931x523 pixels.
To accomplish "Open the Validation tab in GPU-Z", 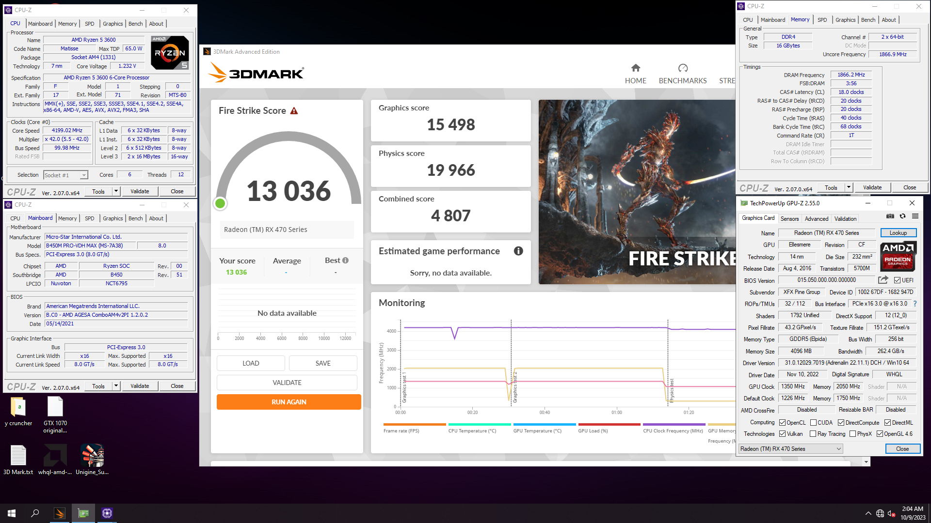I will [845, 219].
